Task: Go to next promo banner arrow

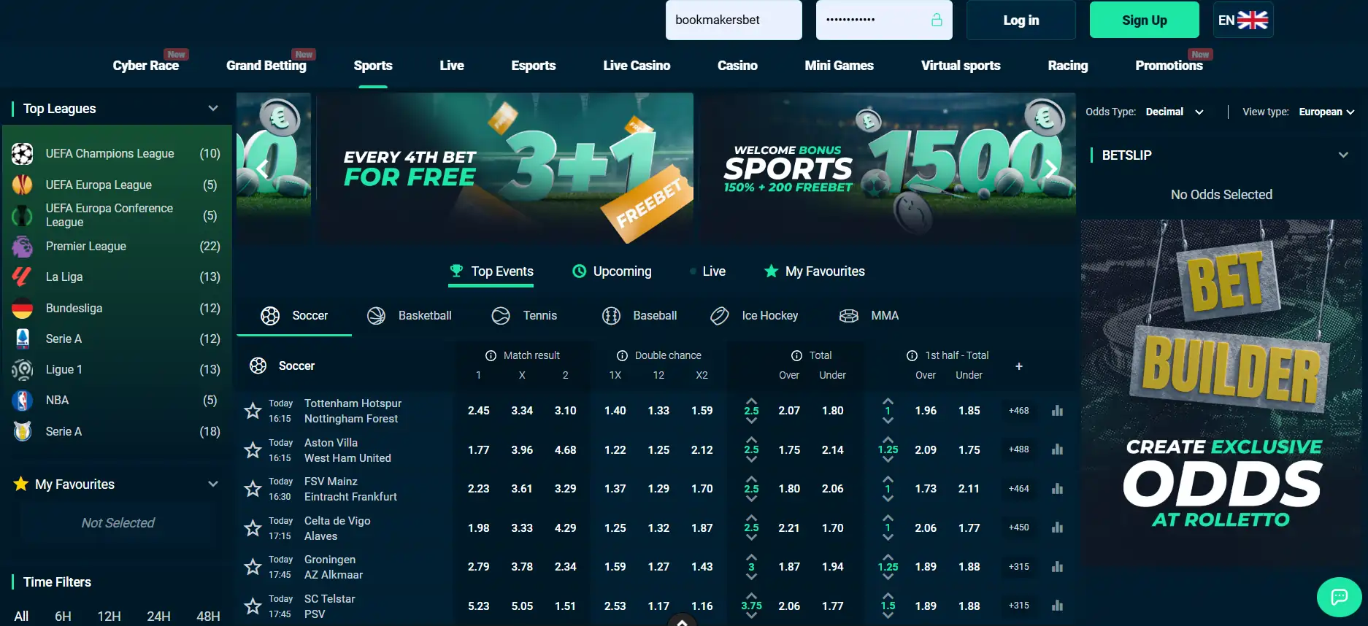Action: pos(1050,169)
